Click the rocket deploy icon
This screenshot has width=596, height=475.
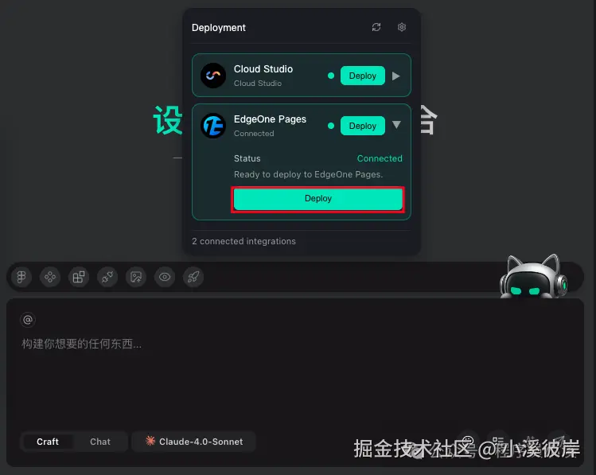[x=193, y=277]
